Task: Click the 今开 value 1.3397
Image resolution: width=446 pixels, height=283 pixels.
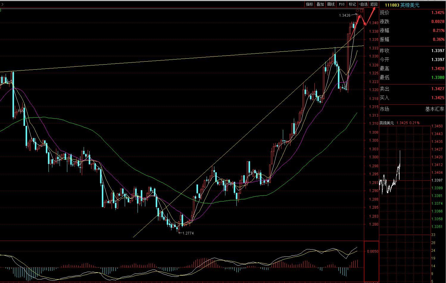Action: point(438,60)
